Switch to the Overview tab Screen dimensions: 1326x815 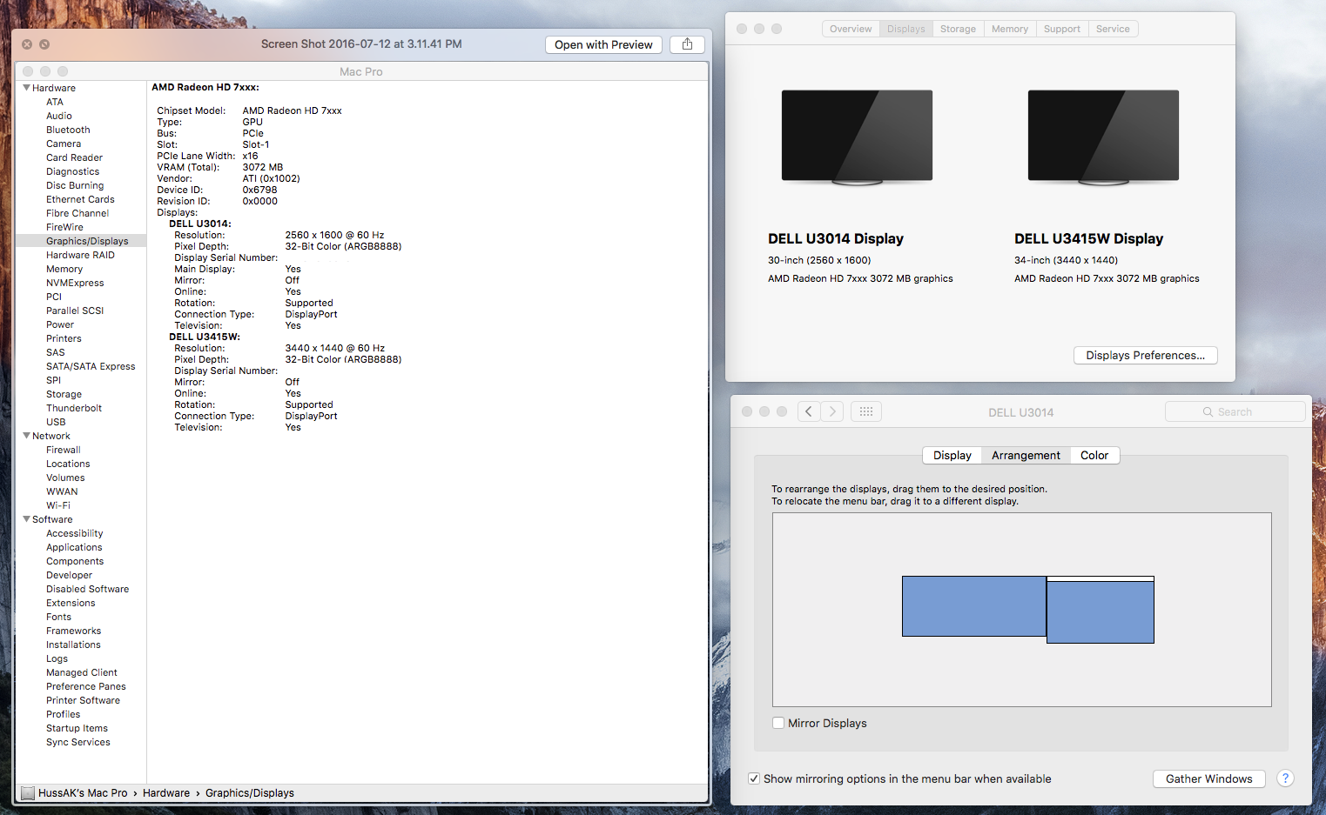pos(851,29)
